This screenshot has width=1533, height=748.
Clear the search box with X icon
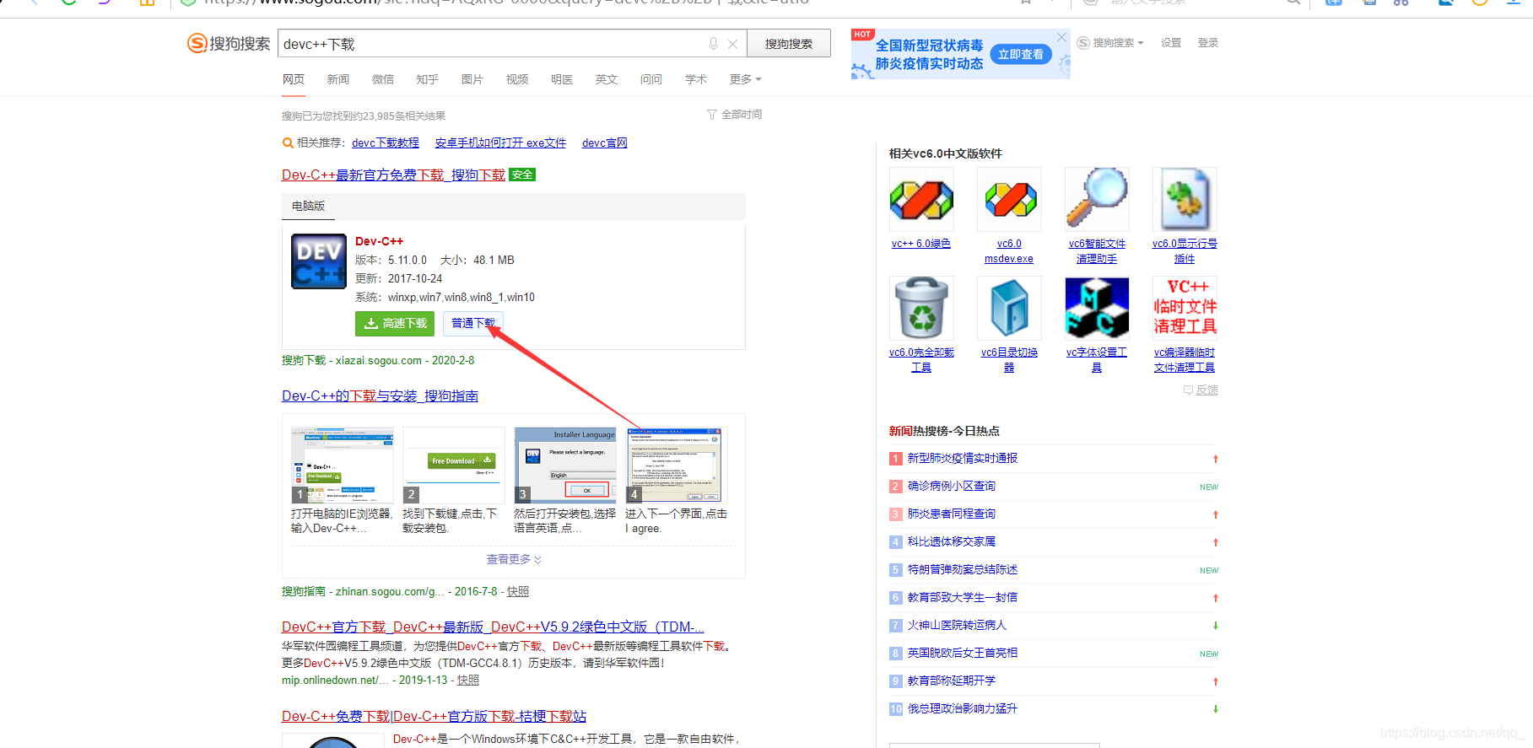[732, 44]
